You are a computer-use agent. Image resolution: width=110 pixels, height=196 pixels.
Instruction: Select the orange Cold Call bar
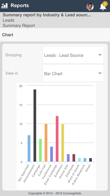coord(46,142)
